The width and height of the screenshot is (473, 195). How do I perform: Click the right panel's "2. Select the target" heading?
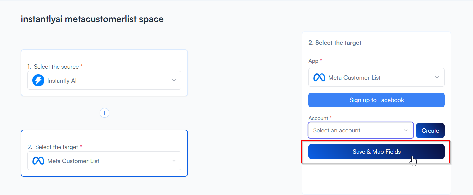point(335,43)
